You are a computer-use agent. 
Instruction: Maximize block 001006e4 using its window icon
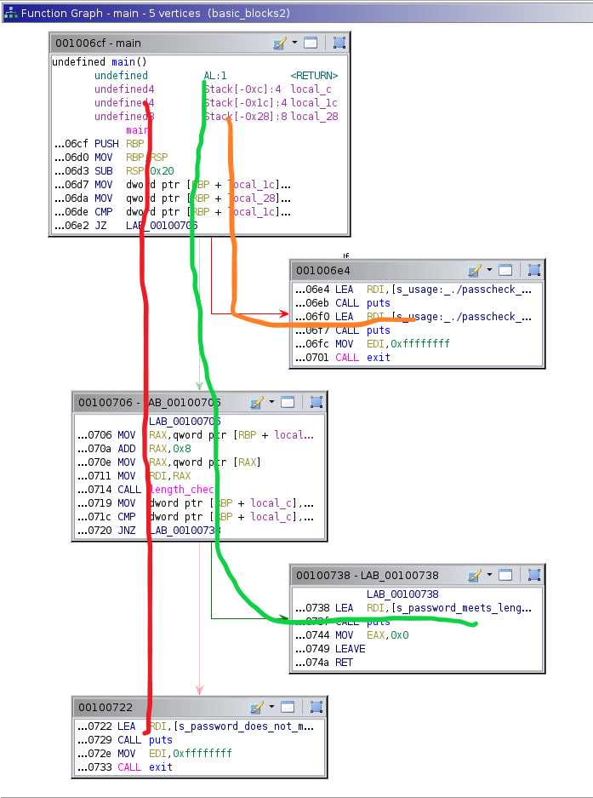[505, 270]
